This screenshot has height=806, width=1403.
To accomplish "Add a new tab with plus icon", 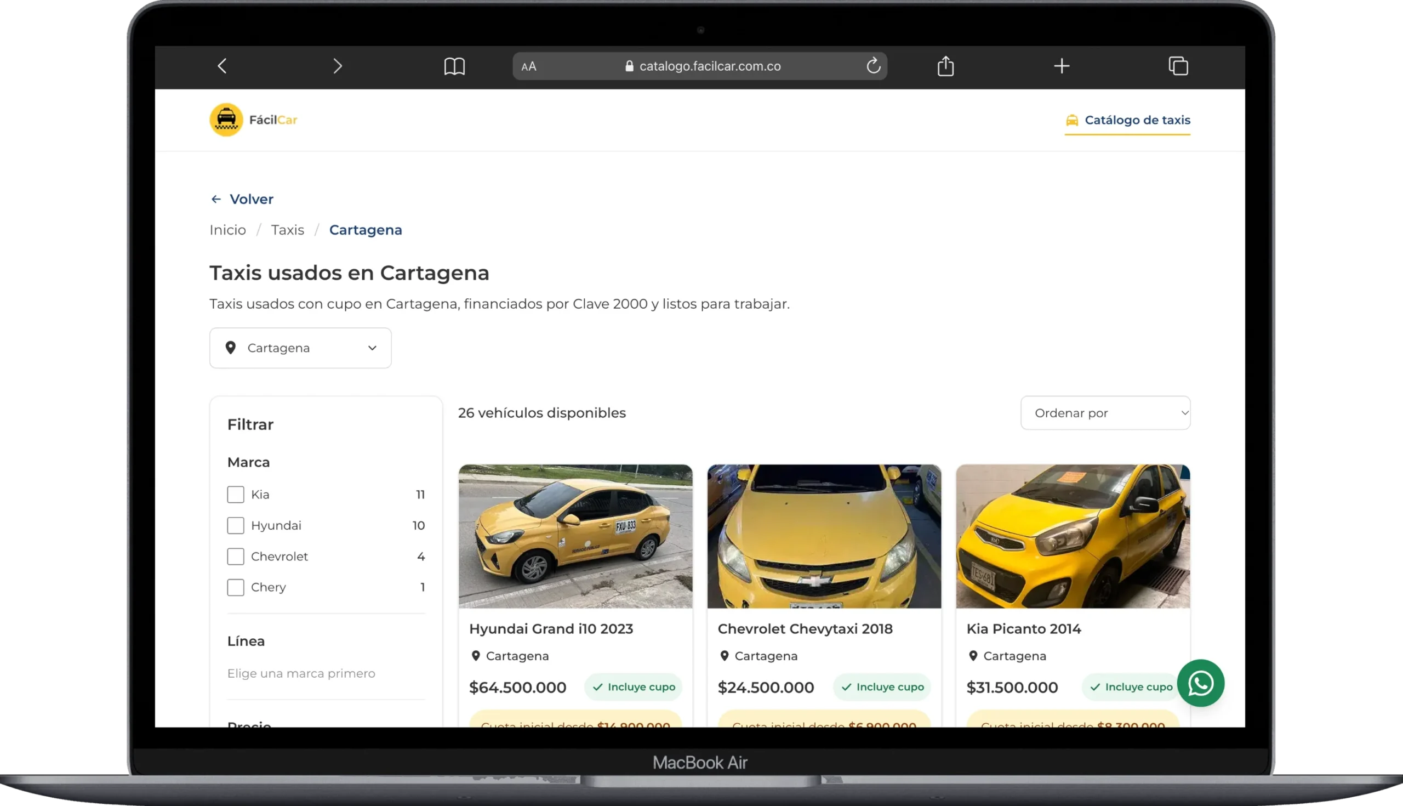I will click(1061, 66).
